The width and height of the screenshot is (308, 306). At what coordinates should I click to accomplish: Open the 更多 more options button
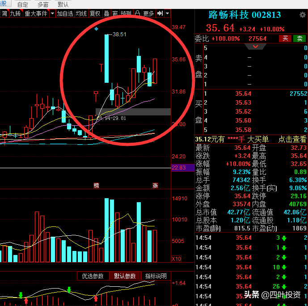point(148,13)
